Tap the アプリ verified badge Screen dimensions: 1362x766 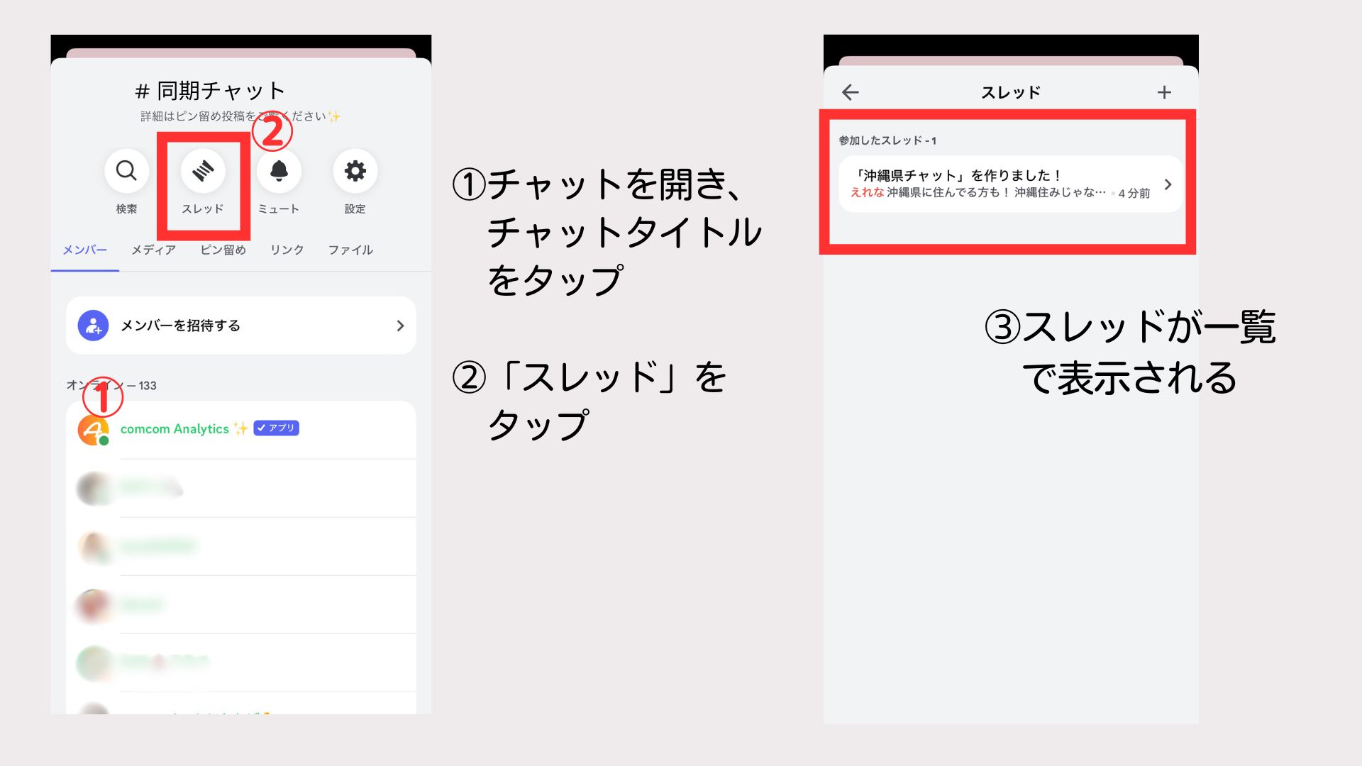[276, 428]
